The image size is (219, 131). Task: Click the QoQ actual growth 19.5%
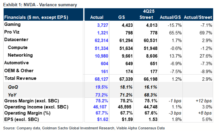coord(101,87)
